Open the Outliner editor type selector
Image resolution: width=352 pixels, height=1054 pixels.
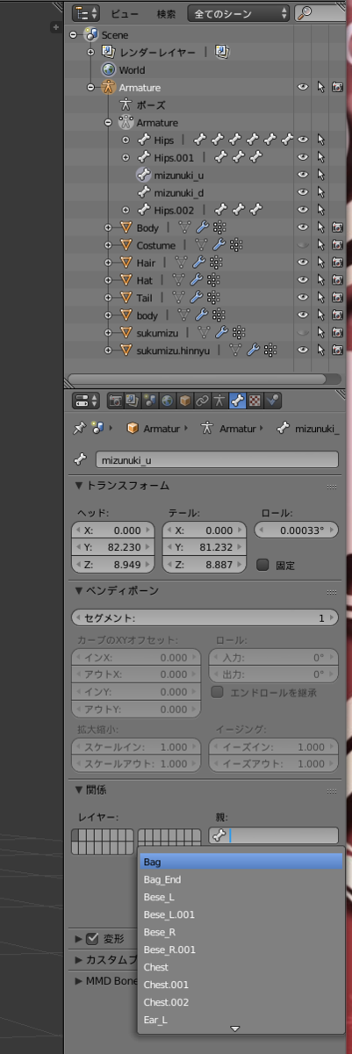pyautogui.click(x=85, y=13)
